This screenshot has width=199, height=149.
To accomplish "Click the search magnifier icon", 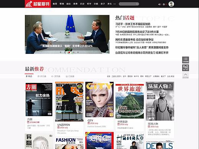I will coord(137,4).
